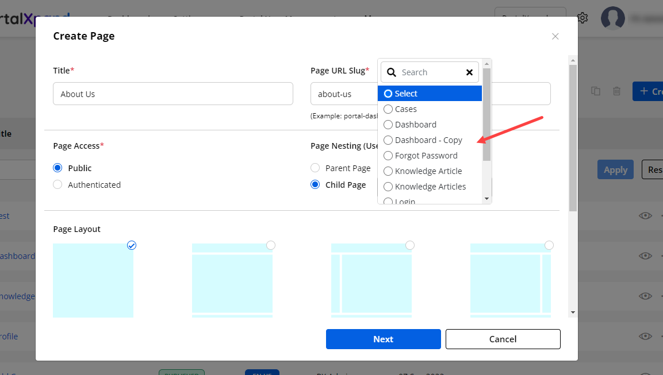Choose Dashboard - Copy from dropdown list
This screenshot has width=663, height=375.
(428, 140)
